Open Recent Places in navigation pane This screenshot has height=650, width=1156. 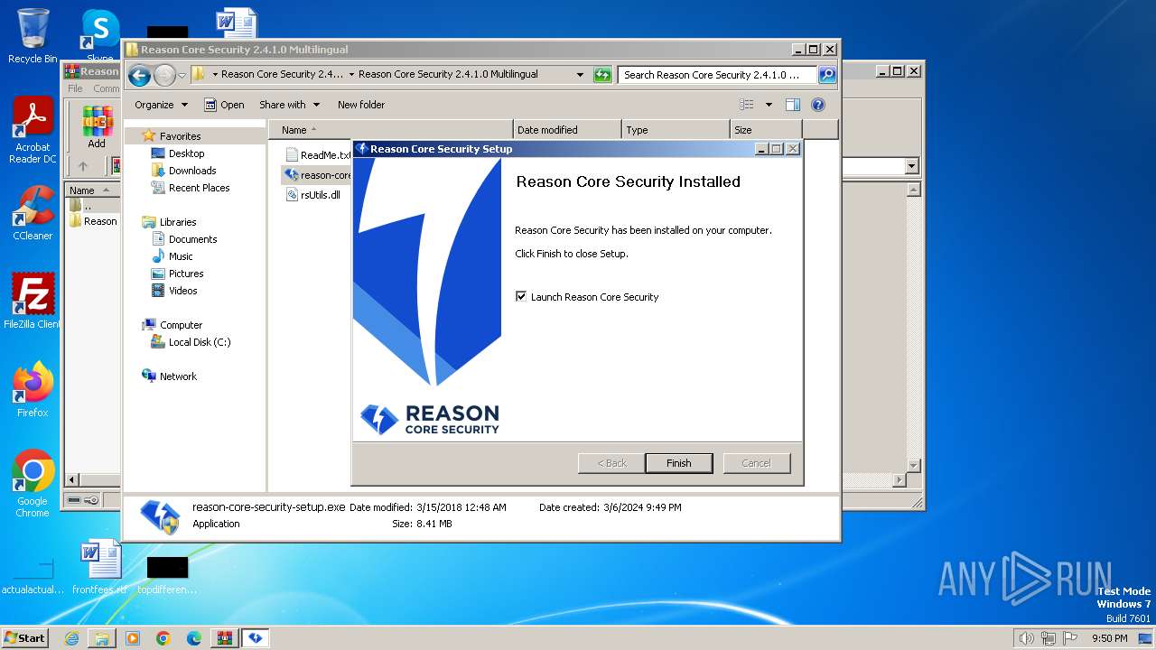coord(199,188)
